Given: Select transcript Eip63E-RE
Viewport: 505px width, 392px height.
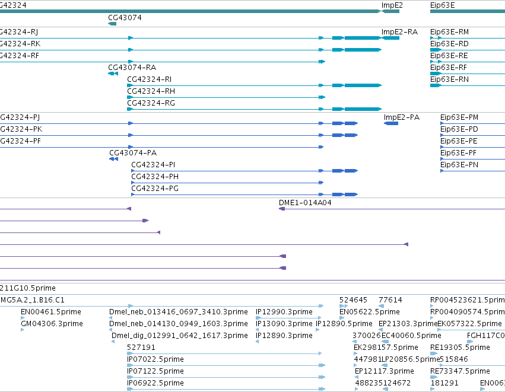Looking at the screenshot, I should pyautogui.click(x=449, y=56).
